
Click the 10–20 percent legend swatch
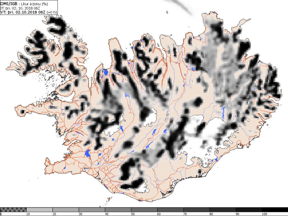pyautogui.click(x=39, y=210)
